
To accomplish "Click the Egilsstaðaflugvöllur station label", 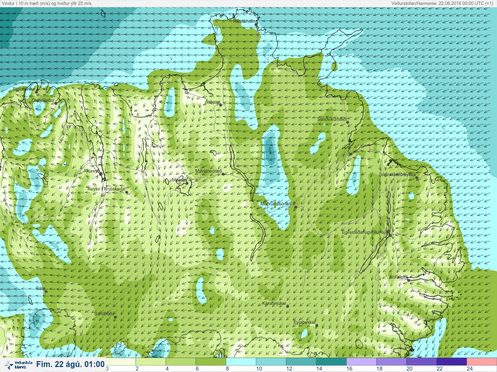I will point(365,232).
